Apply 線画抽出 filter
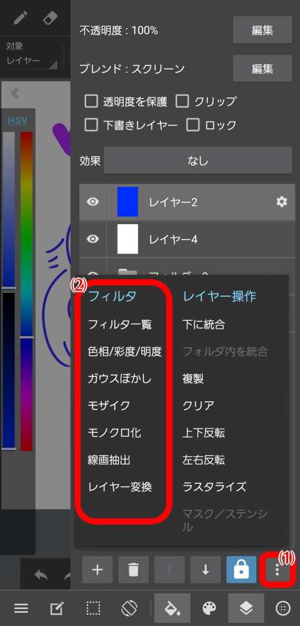Screen dimensions: 300x626 (x=109, y=460)
